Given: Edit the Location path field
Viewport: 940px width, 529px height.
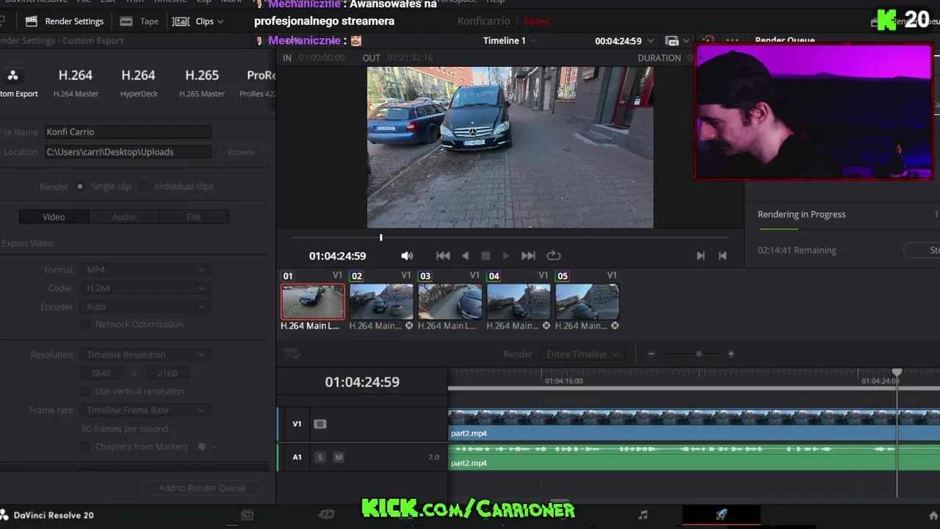Looking at the screenshot, I should (x=128, y=152).
